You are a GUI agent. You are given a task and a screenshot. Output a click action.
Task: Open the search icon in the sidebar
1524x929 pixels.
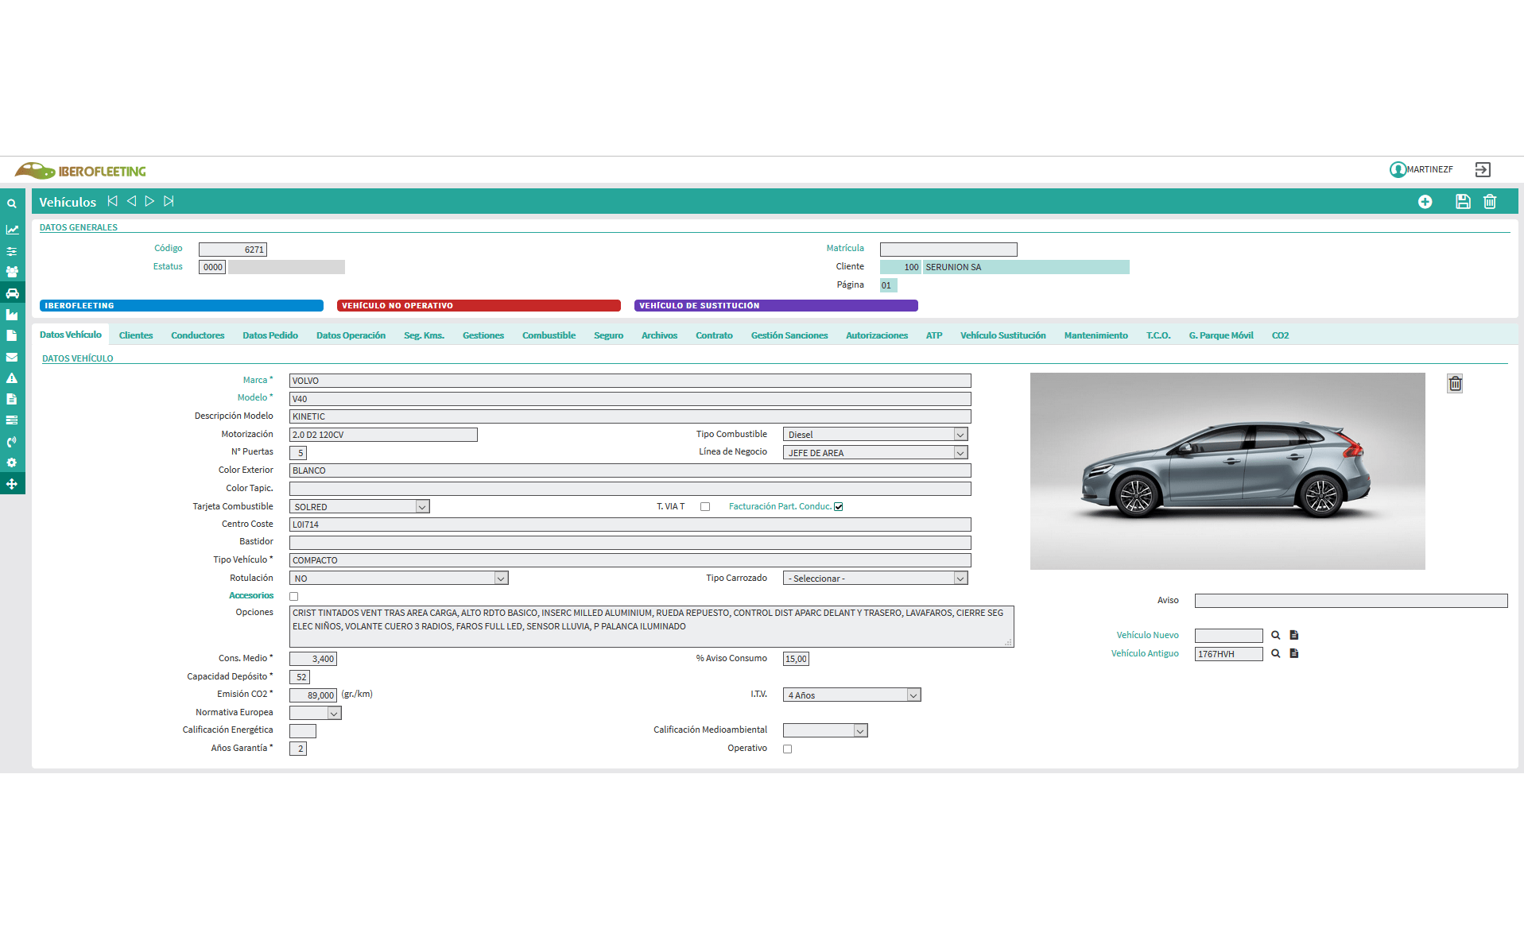[12, 203]
